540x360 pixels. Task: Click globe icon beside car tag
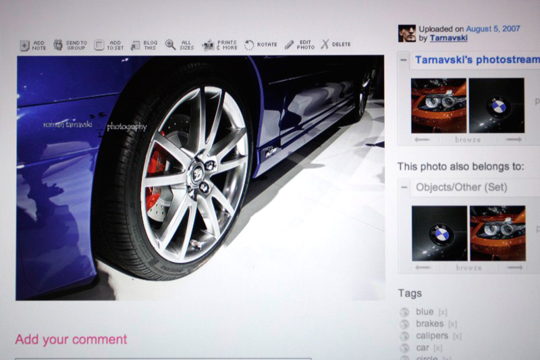point(404,348)
